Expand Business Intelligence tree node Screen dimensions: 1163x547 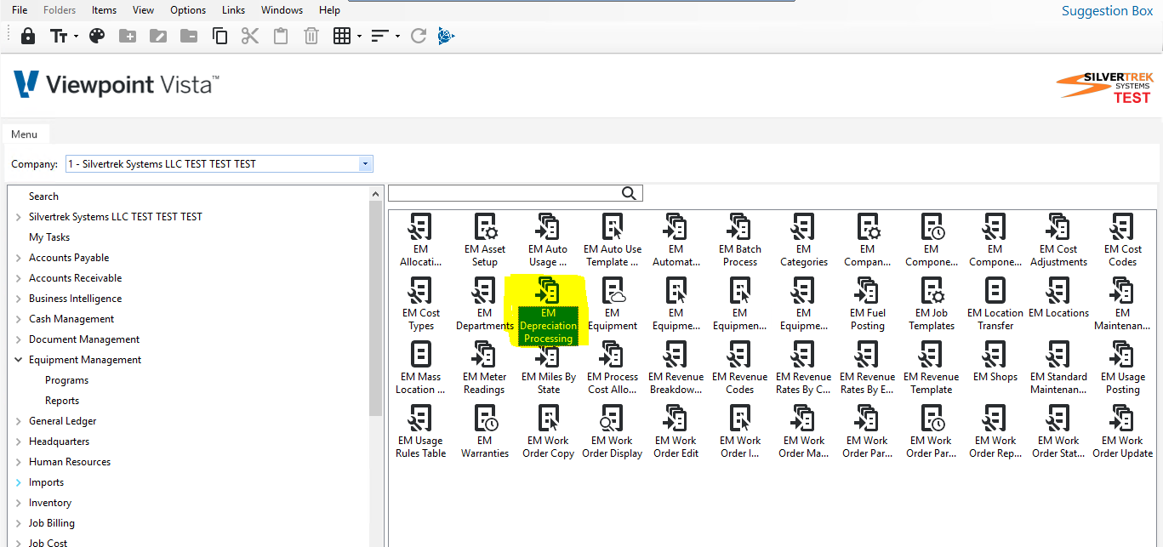(x=19, y=299)
